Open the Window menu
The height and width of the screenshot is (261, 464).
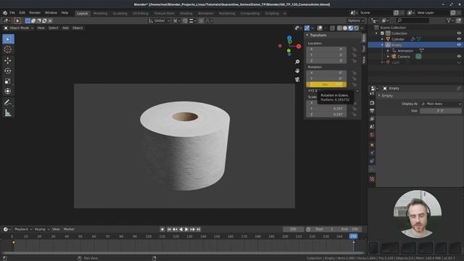point(51,13)
